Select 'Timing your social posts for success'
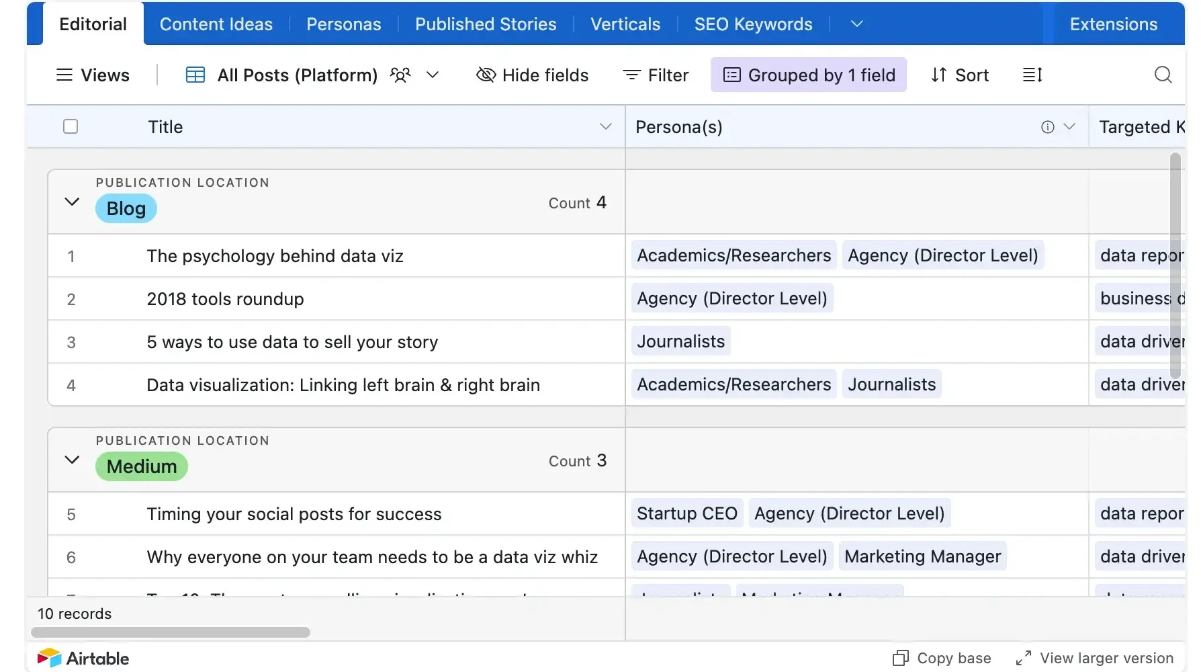The width and height of the screenshot is (1201, 672). pyautogui.click(x=294, y=514)
